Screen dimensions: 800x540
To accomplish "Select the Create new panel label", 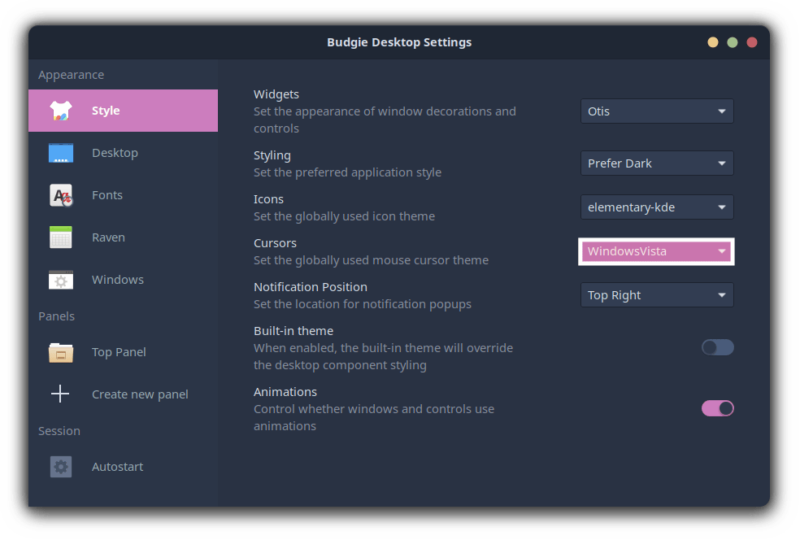I will 140,394.
